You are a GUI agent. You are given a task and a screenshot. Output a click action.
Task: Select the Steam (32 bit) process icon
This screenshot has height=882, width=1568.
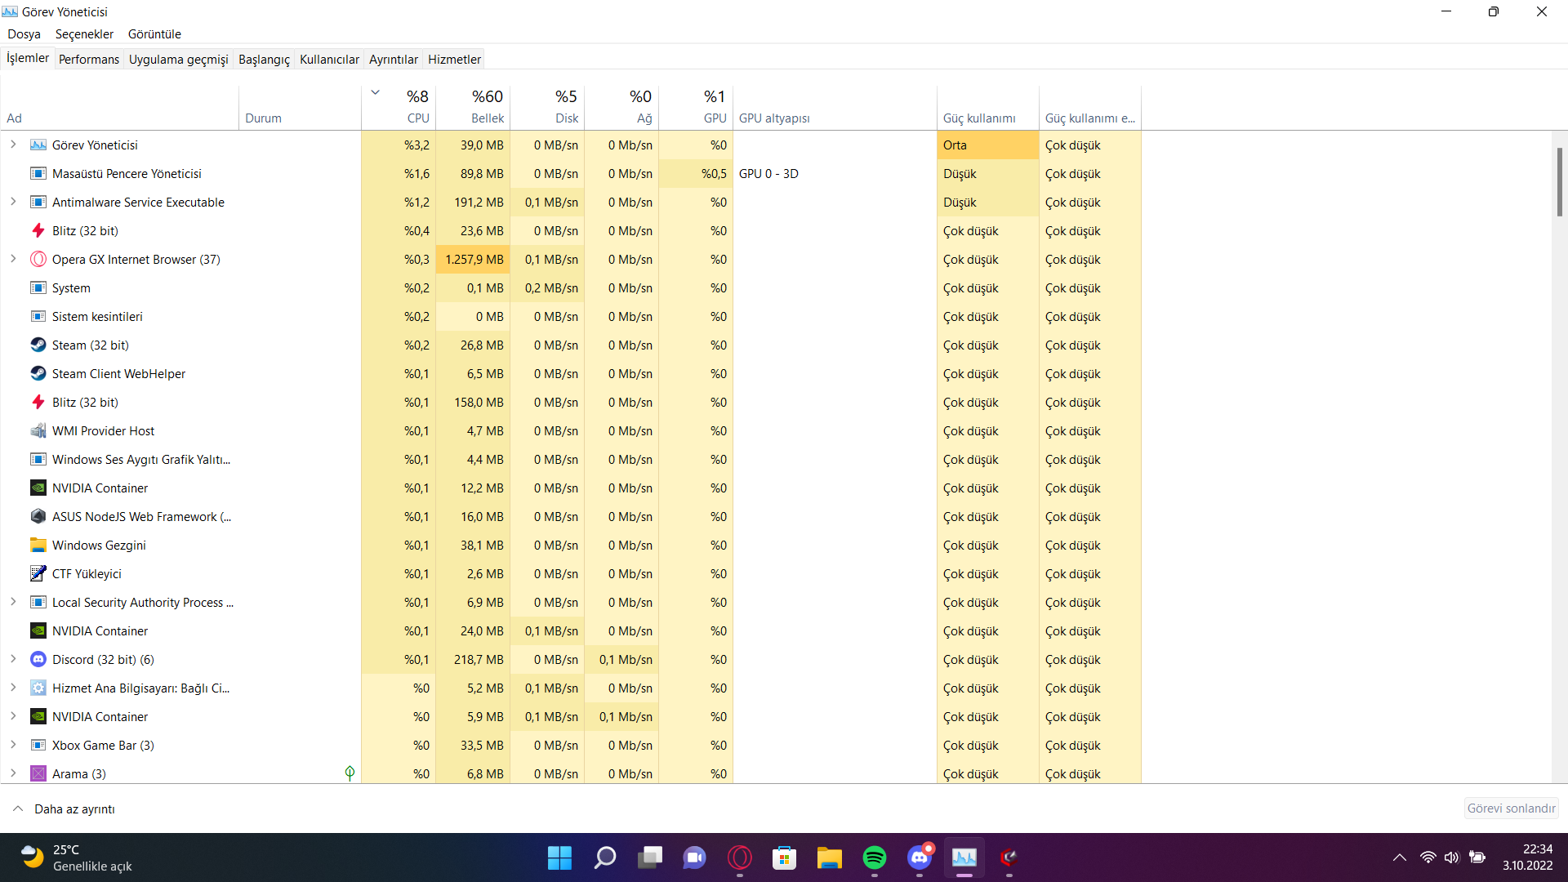tap(38, 345)
